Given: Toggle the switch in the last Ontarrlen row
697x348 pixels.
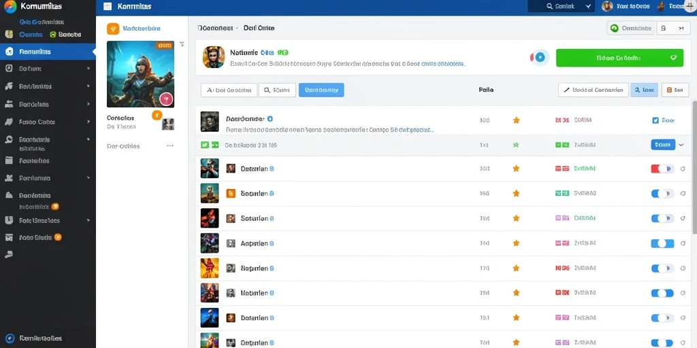Looking at the screenshot, I should coord(662,343).
